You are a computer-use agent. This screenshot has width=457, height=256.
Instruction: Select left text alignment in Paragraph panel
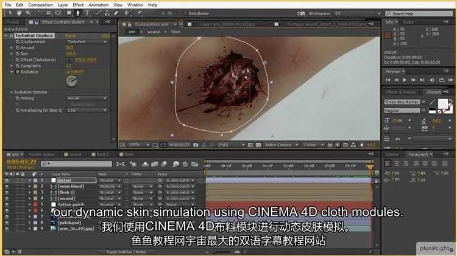click(x=388, y=164)
